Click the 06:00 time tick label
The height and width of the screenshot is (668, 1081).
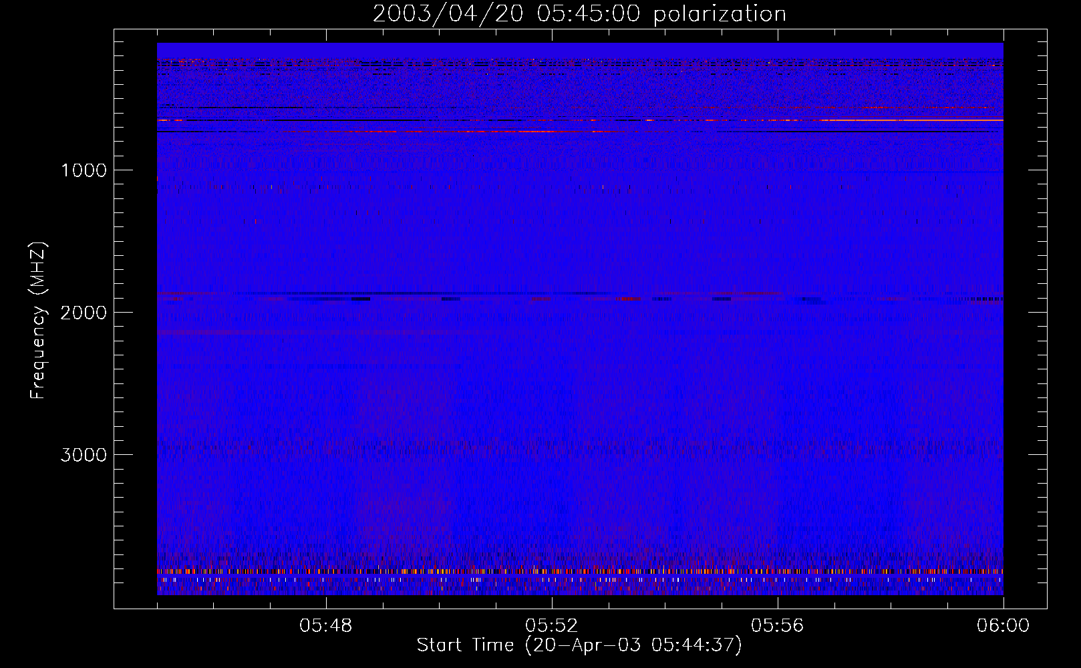(x=1003, y=626)
